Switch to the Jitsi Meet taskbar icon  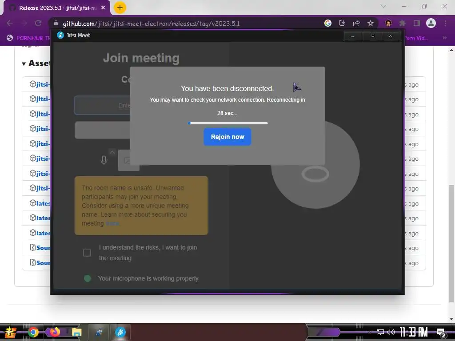[120, 332]
